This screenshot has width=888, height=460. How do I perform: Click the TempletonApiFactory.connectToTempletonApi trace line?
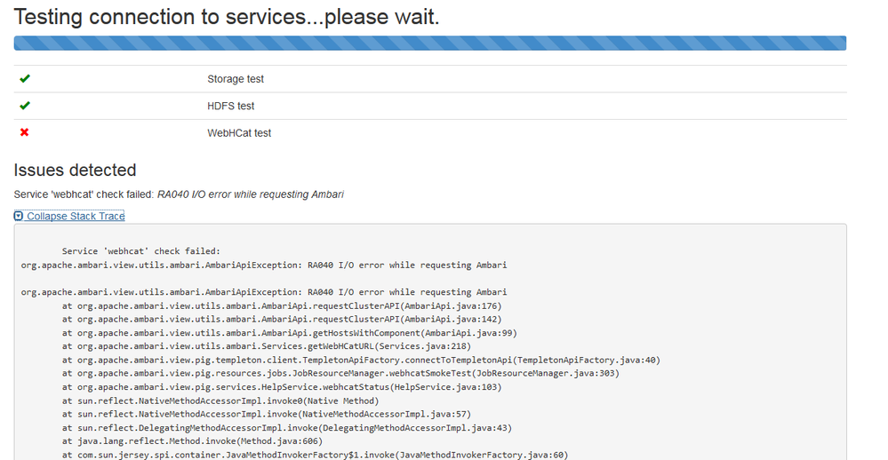361,360
